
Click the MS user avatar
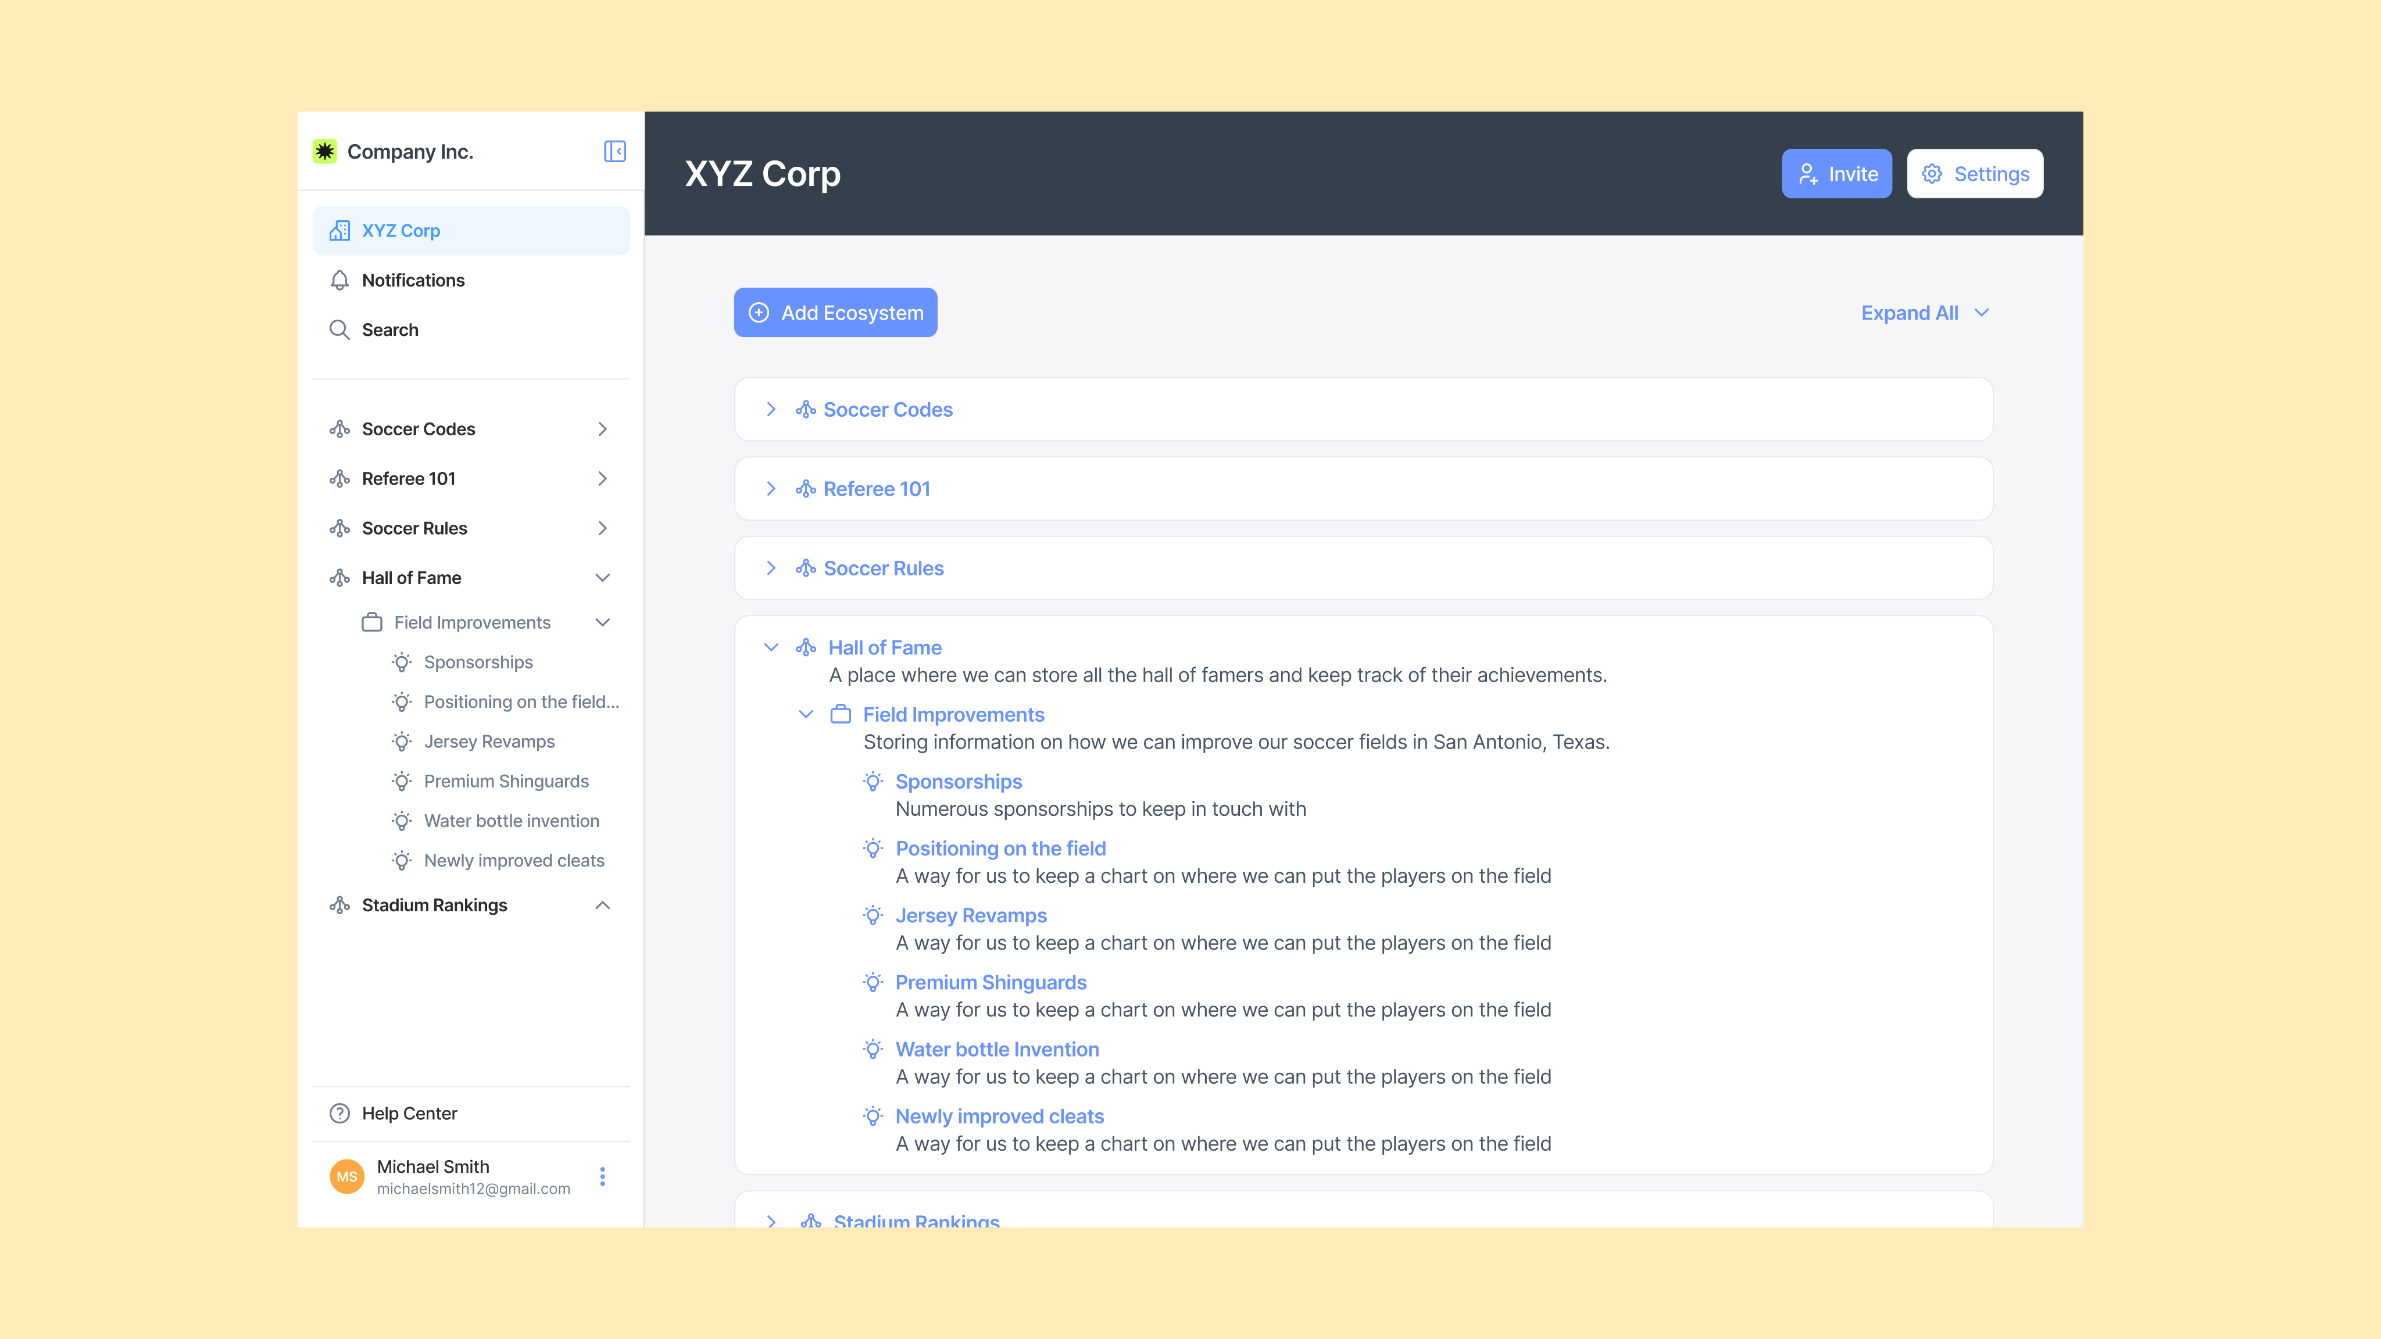click(346, 1176)
